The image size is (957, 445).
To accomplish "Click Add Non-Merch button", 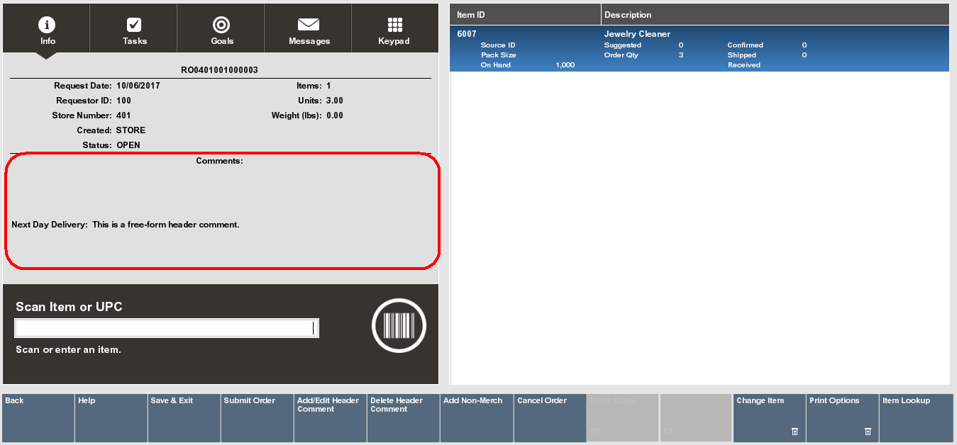I will (477, 418).
